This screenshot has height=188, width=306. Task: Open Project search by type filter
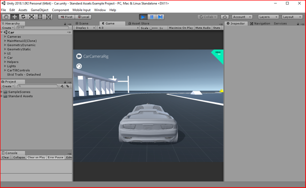click(x=62, y=86)
